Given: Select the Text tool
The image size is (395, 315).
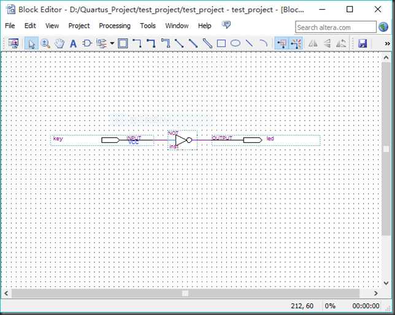Looking at the screenshot, I should [73, 44].
